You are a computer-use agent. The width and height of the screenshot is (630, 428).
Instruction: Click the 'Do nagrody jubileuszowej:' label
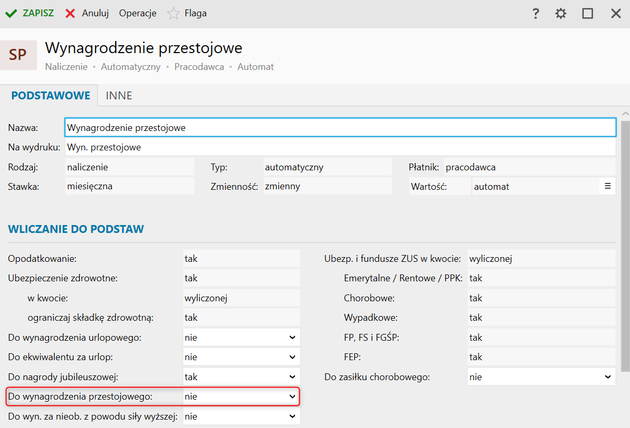tap(63, 377)
